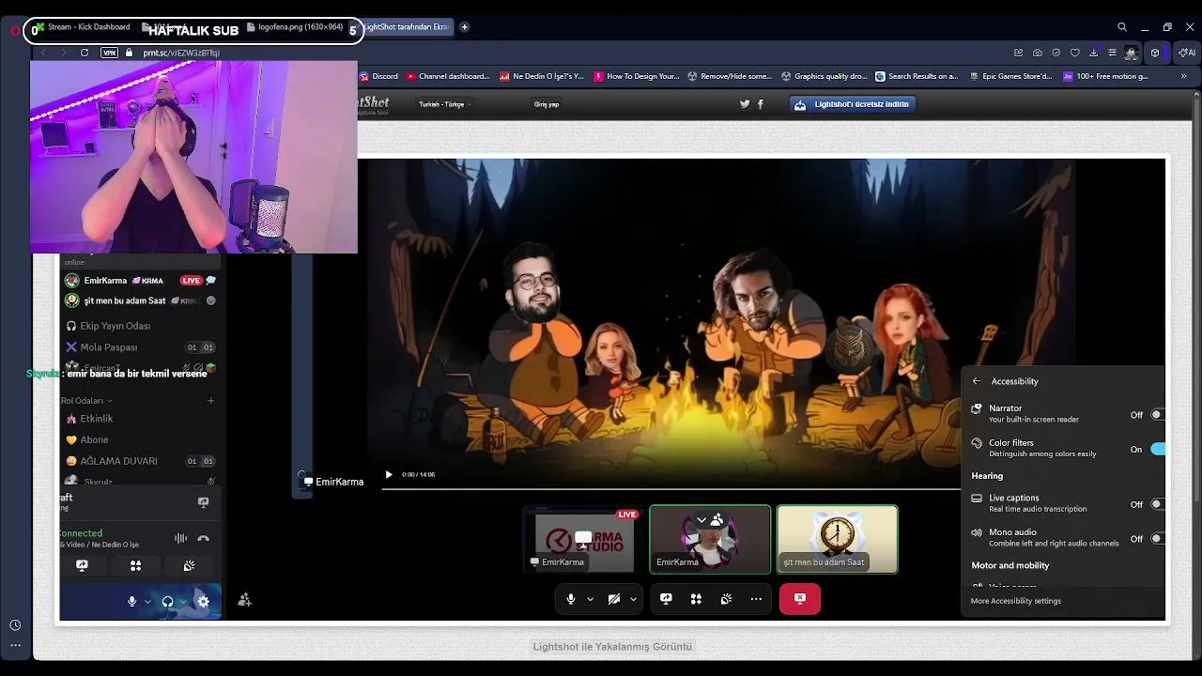Open more options ellipsis in call controls

click(x=756, y=599)
